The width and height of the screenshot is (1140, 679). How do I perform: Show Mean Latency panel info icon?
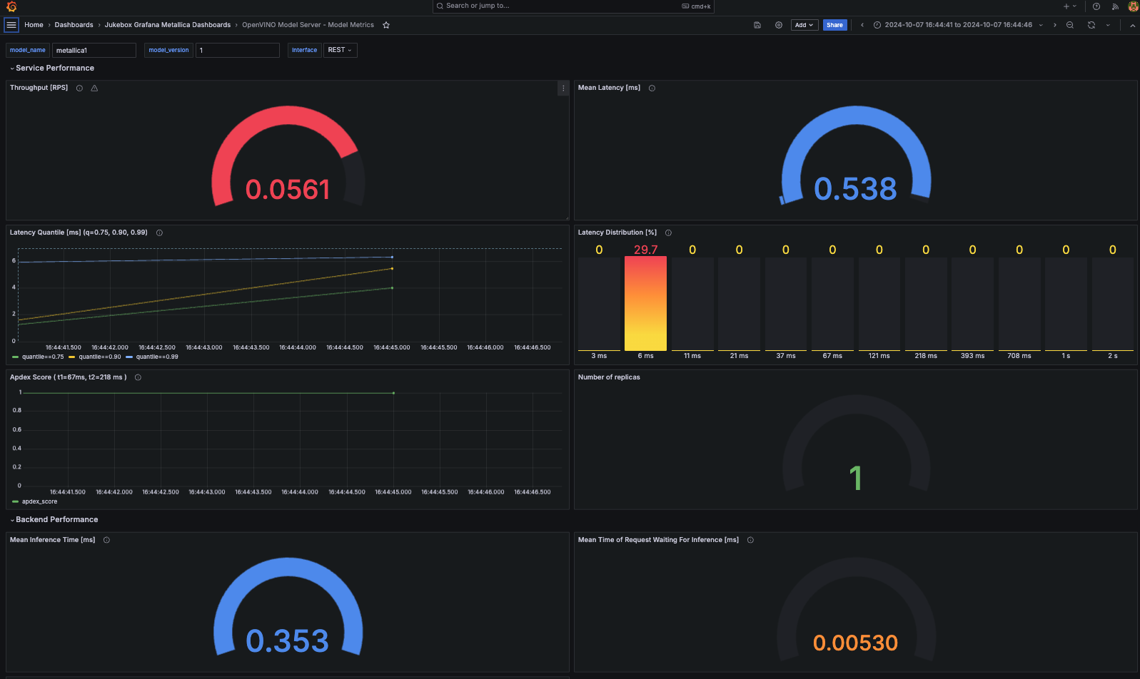(652, 88)
